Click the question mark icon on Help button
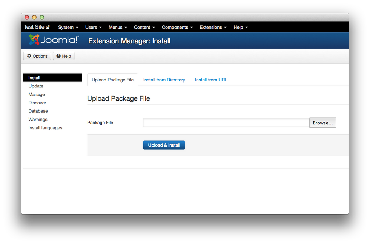370x244 pixels. 58,55
